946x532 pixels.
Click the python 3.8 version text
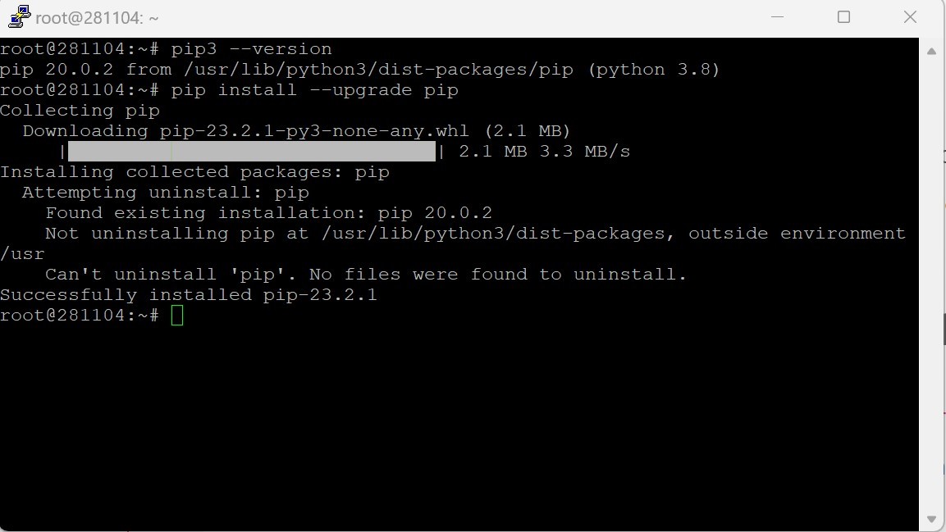coord(656,69)
